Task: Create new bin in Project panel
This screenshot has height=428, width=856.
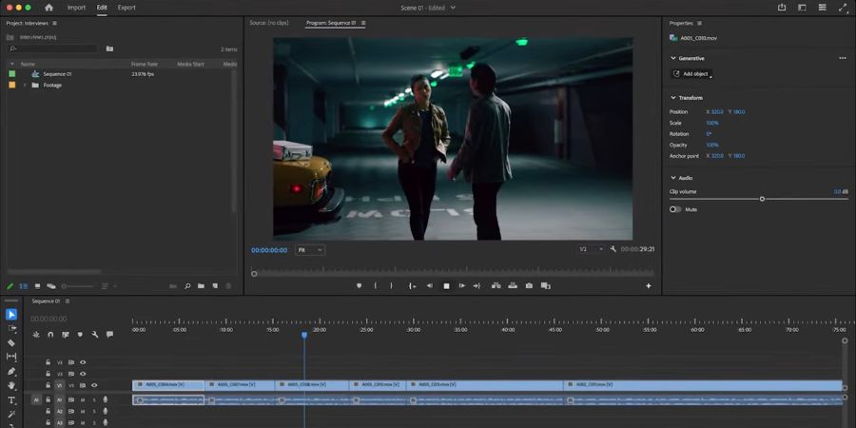Action: pos(201,286)
